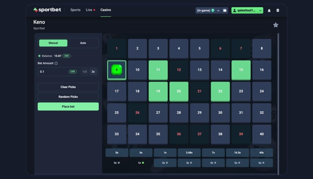The height and width of the screenshot is (179, 313).
Task: Click the red number 39 tile
Action: tap(241, 134)
